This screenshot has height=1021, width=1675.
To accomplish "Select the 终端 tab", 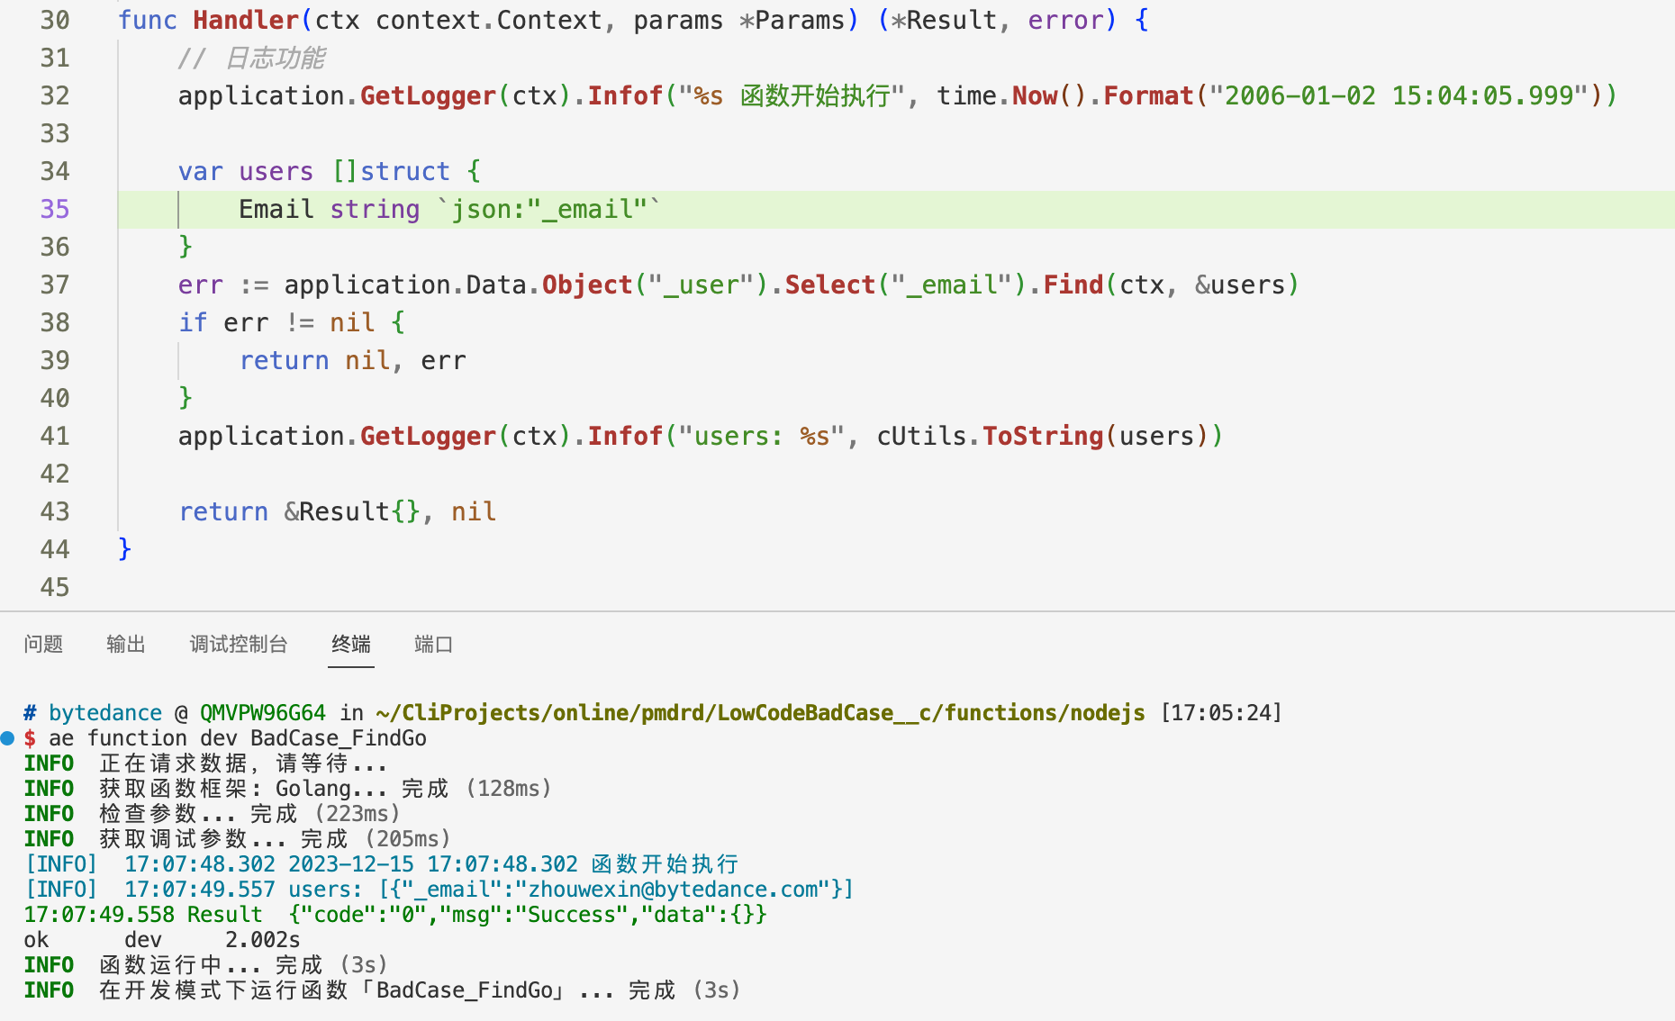I will pyautogui.click(x=350, y=644).
